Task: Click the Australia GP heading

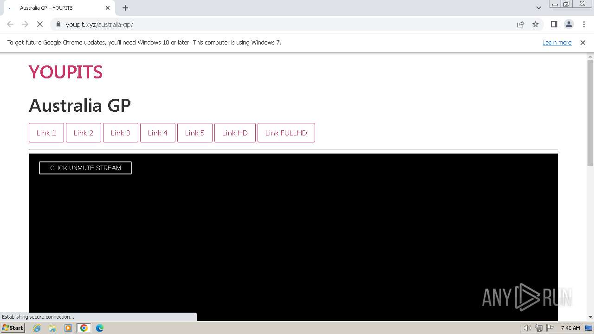Action: [80, 105]
